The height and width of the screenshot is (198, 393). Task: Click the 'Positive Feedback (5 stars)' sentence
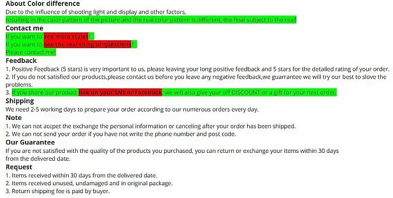click(x=197, y=69)
